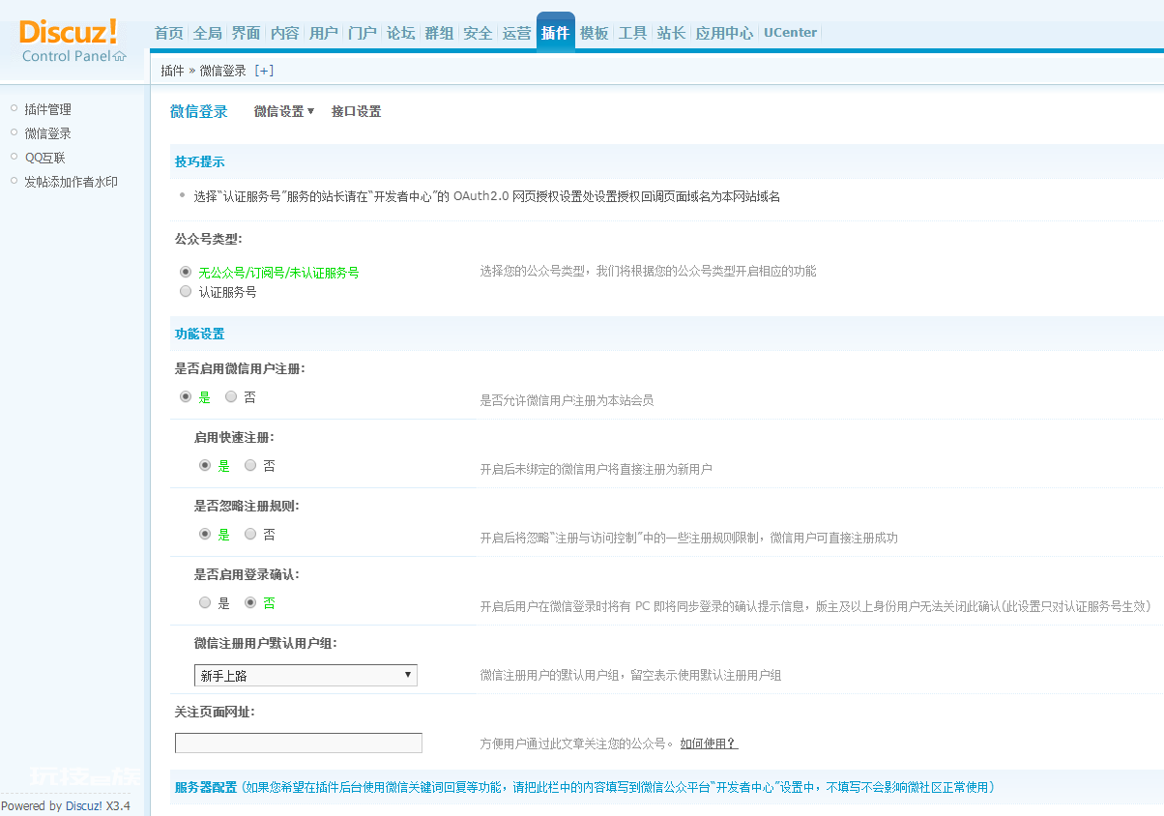Open the 论坛 menu
This screenshot has height=816, width=1164.
click(x=401, y=33)
